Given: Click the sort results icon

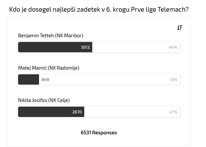Looking at the screenshot, I should tap(180, 28).
